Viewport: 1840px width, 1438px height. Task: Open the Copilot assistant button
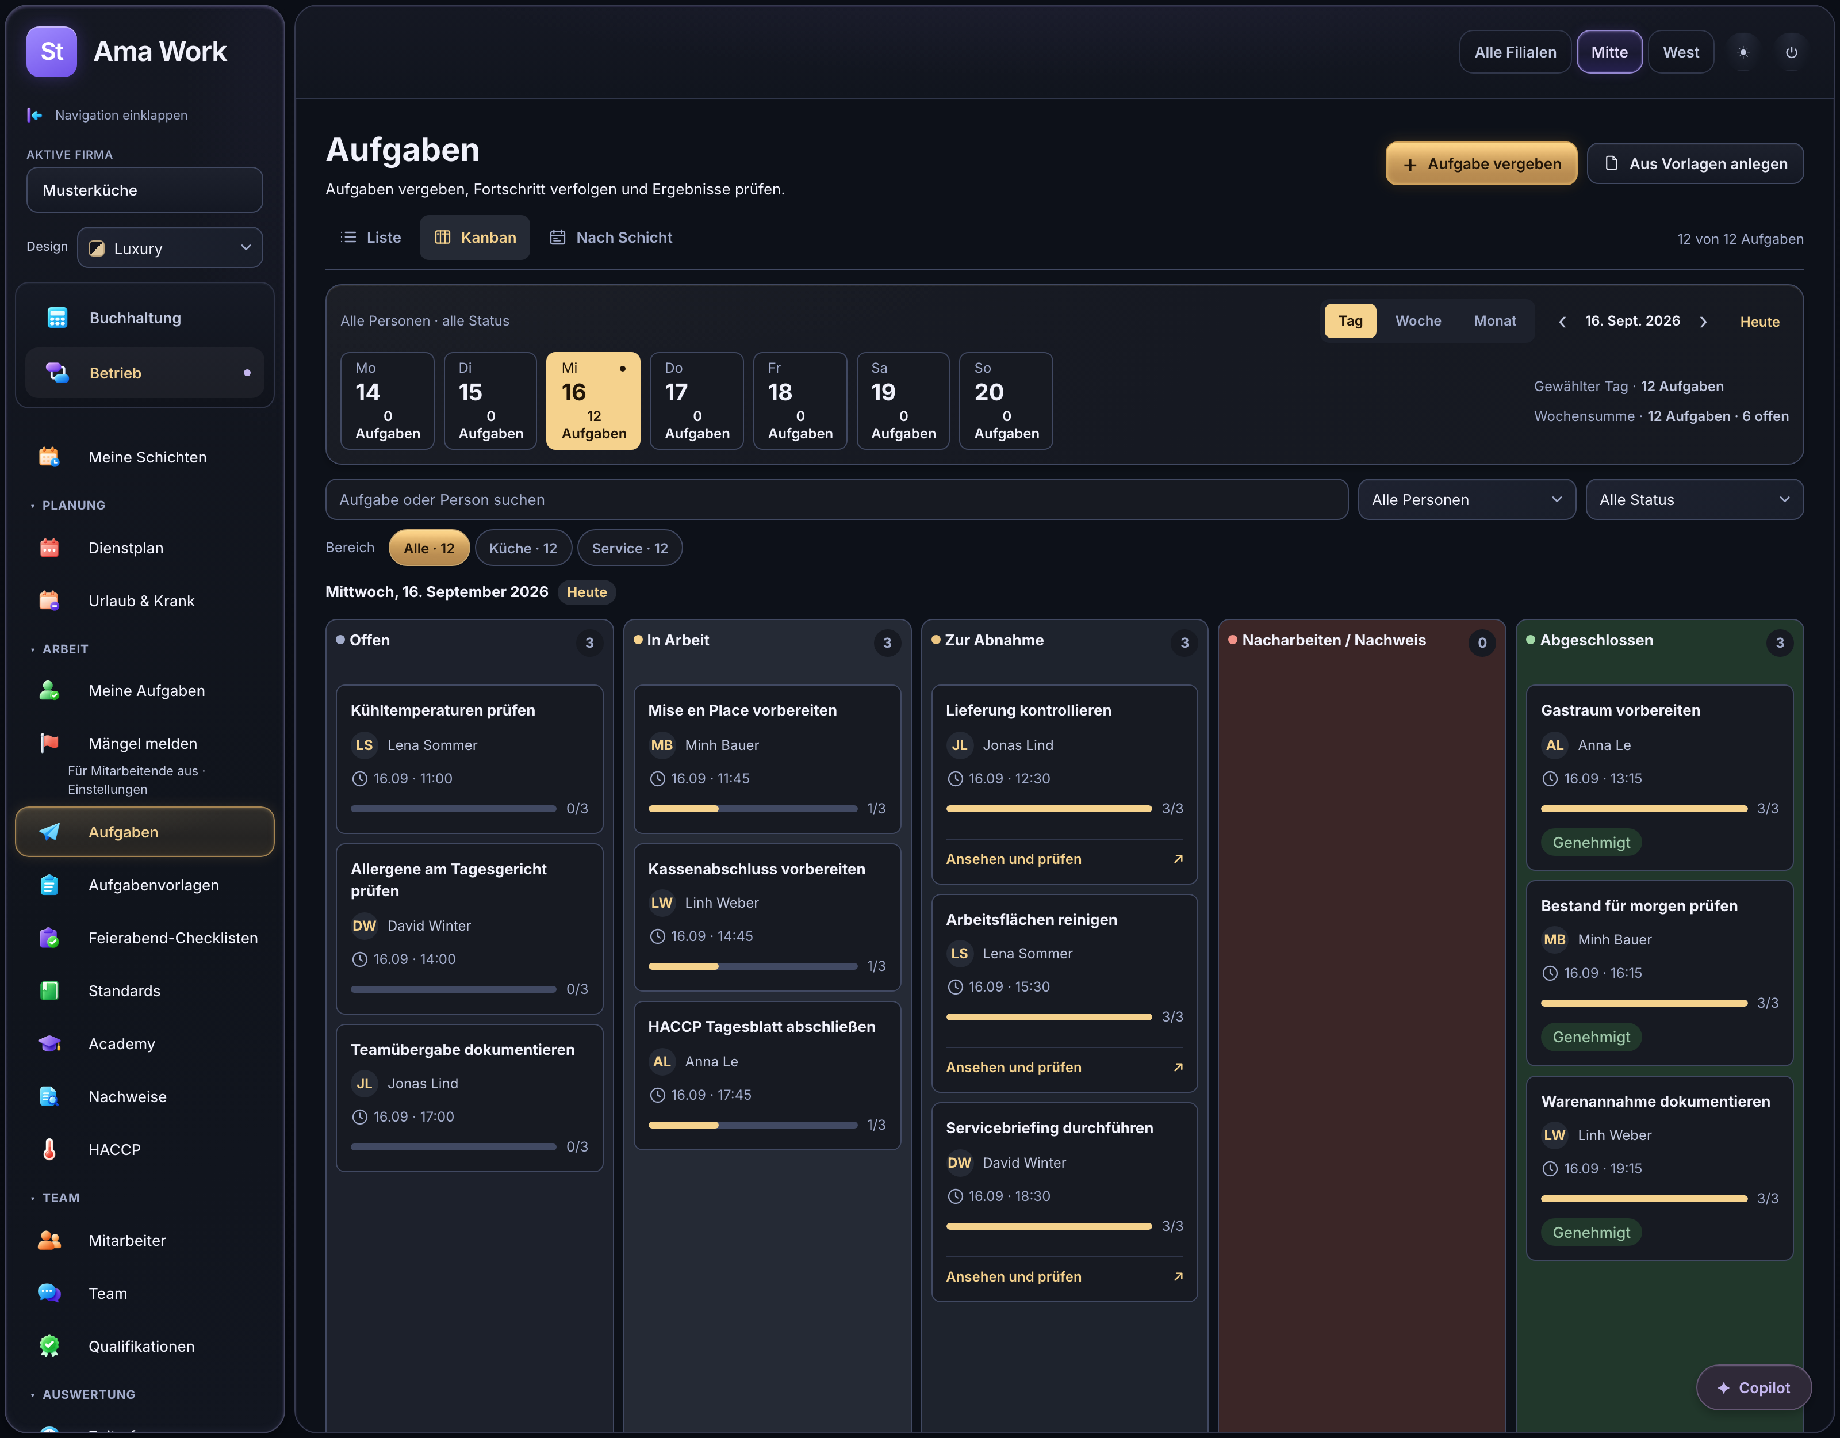click(x=1753, y=1387)
